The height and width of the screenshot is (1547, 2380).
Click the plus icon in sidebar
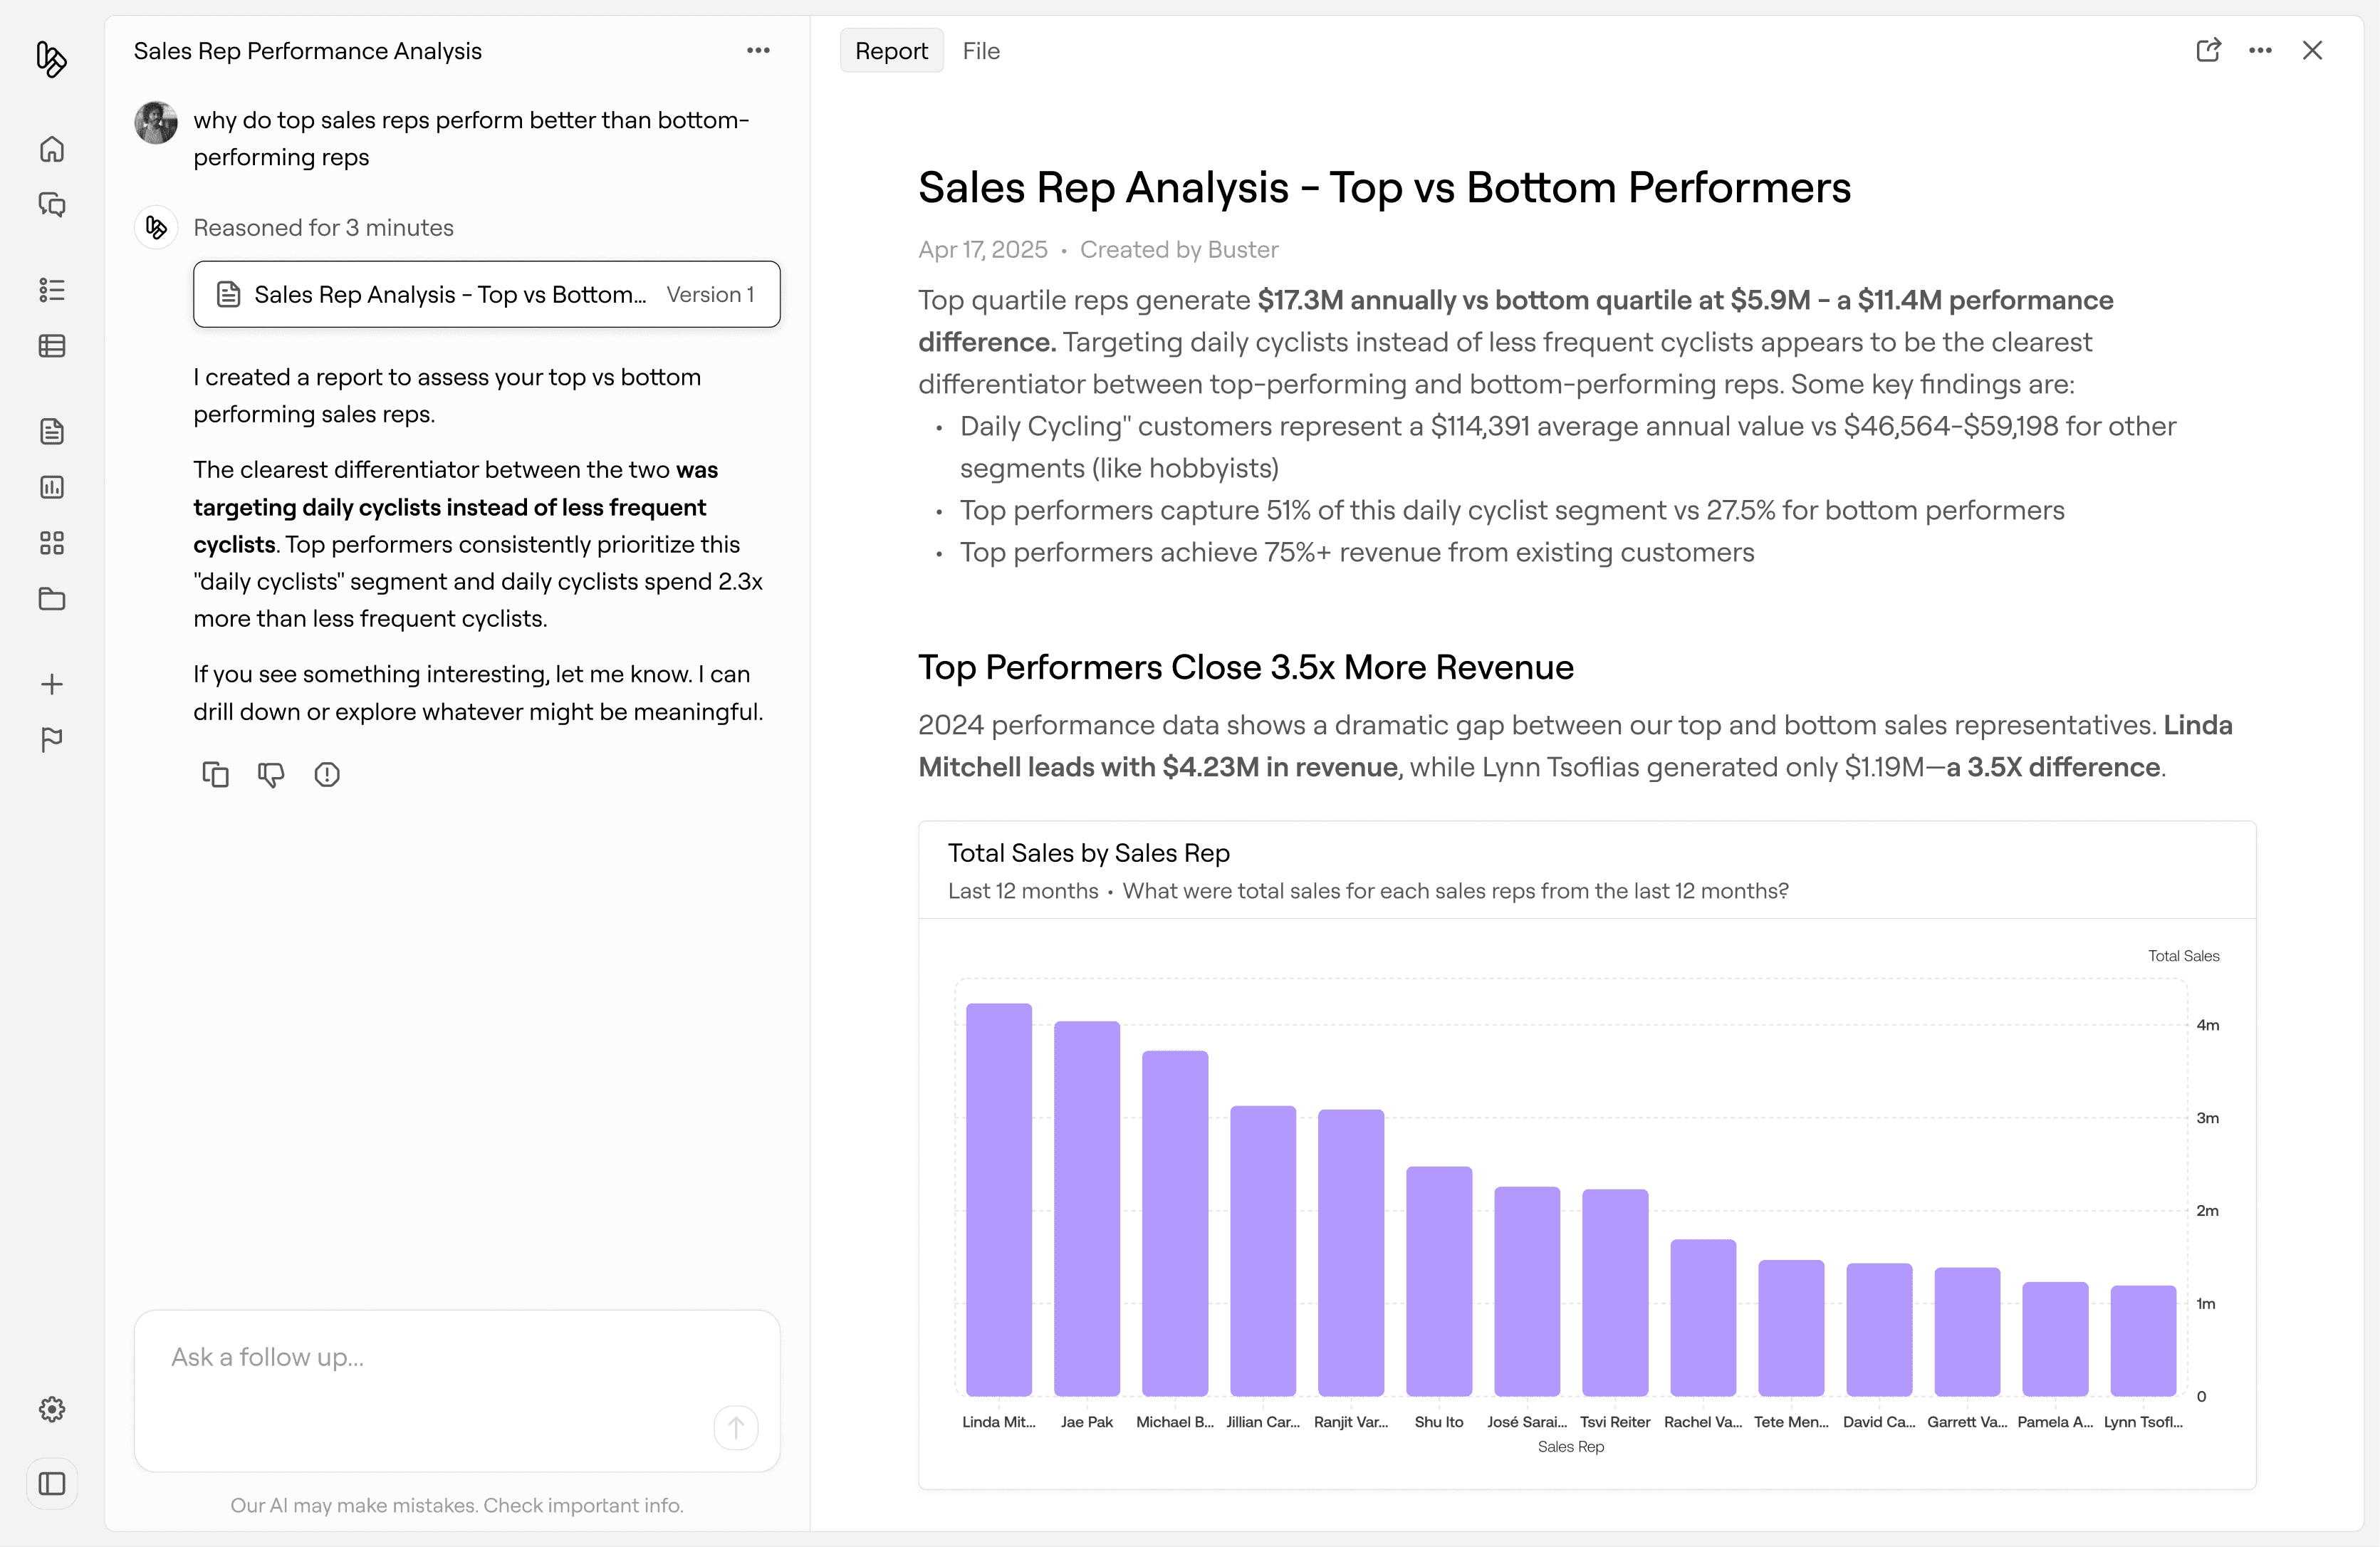tap(52, 684)
